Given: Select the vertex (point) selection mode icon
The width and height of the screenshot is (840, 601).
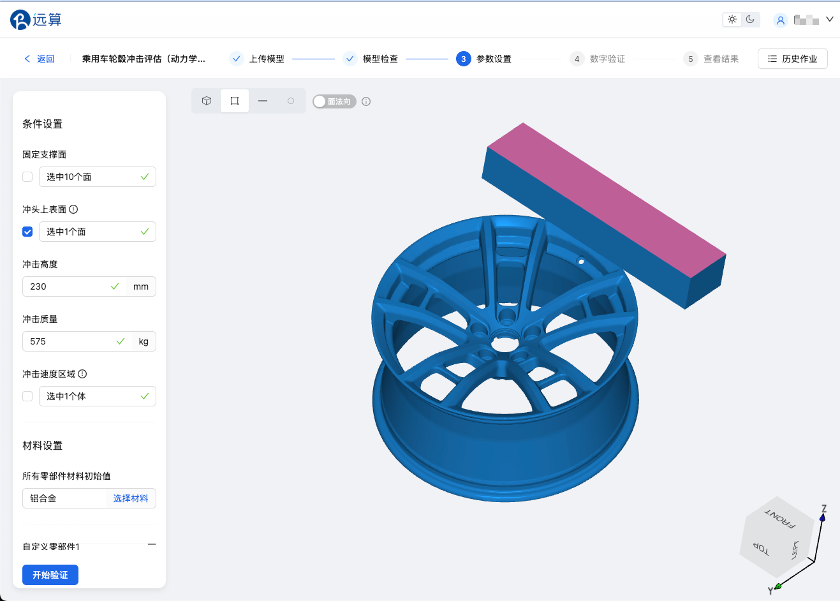Looking at the screenshot, I should tap(291, 101).
